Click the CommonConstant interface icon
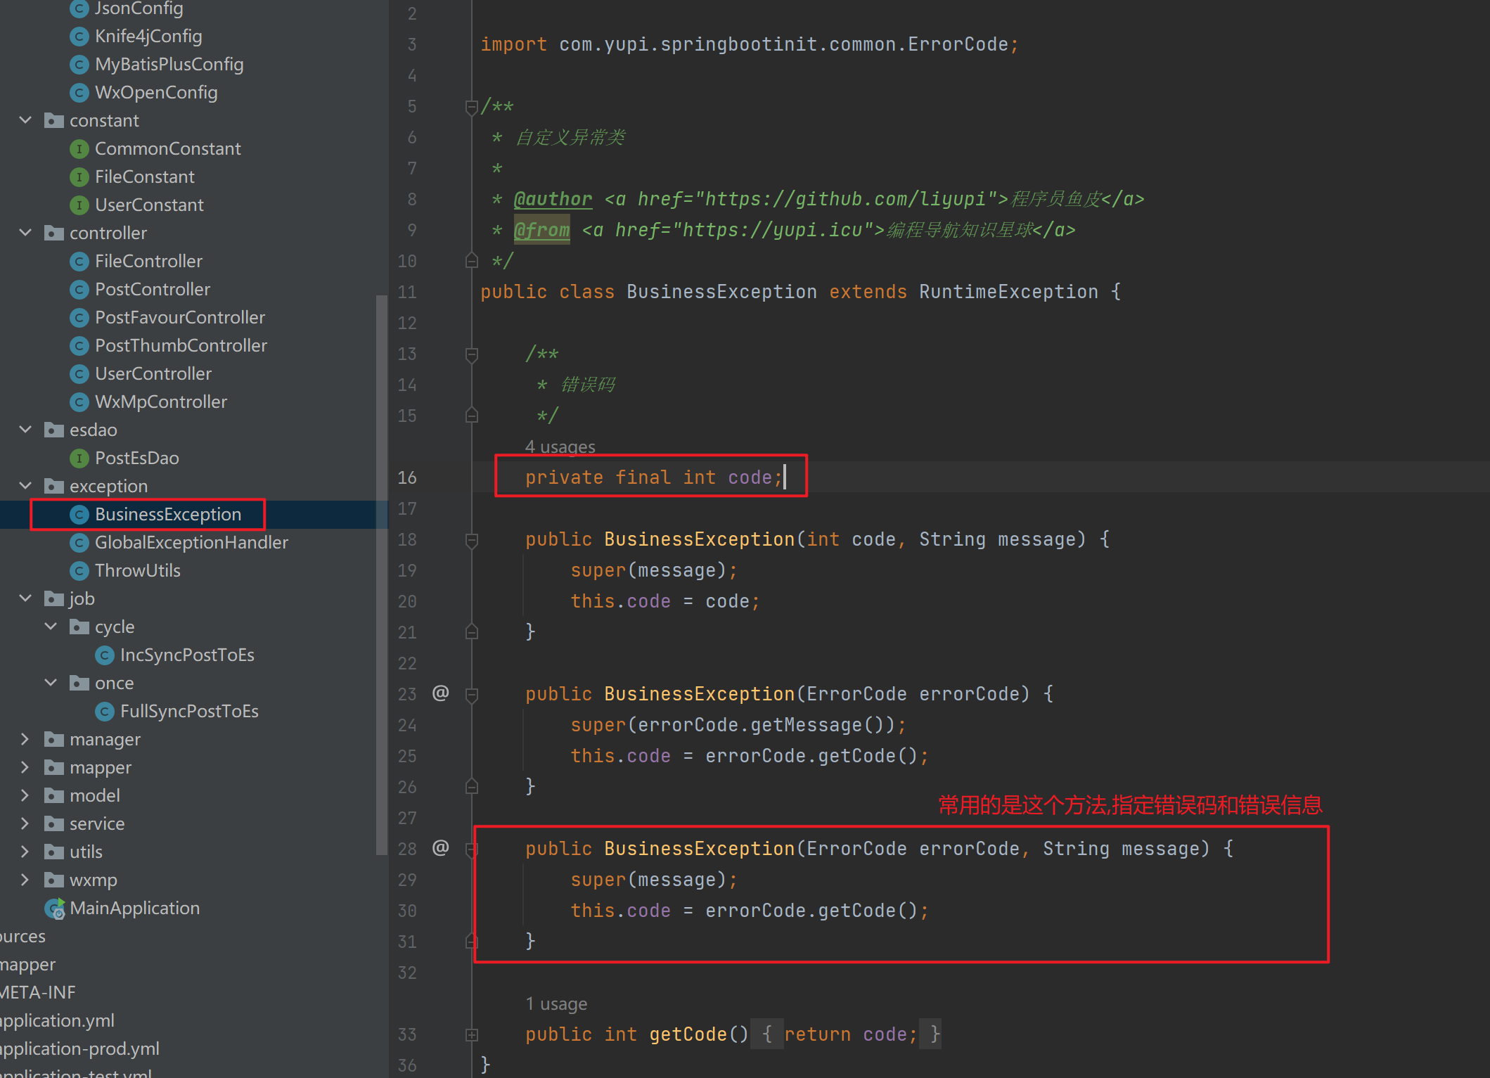 [79, 149]
